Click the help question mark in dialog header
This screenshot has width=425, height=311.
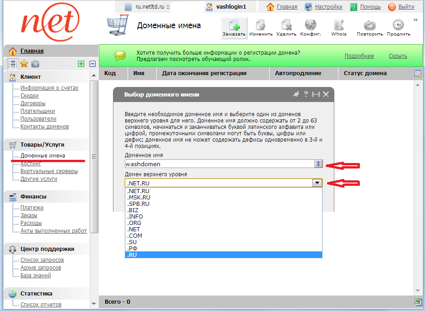306,94
